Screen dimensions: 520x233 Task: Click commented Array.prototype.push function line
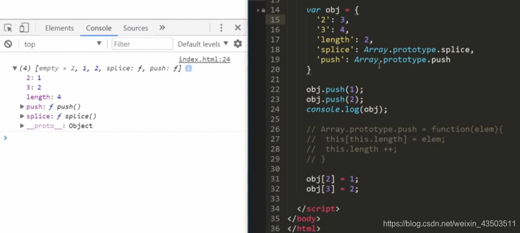coord(405,129)
